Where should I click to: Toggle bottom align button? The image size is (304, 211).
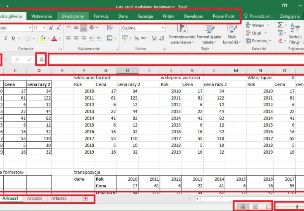(84, 28)
